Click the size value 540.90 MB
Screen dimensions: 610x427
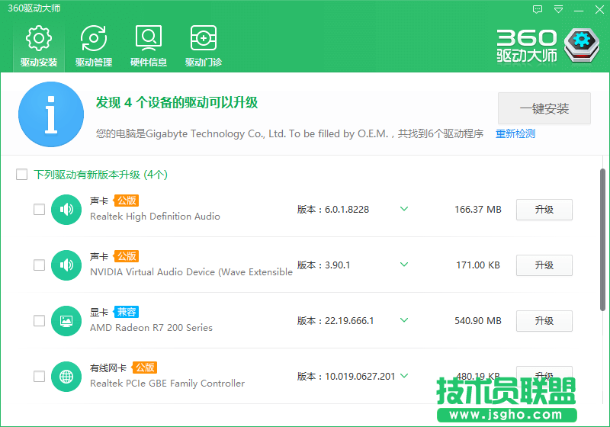pos(478,321)
